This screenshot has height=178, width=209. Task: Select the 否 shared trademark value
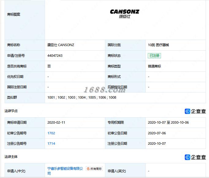(49, 66)
